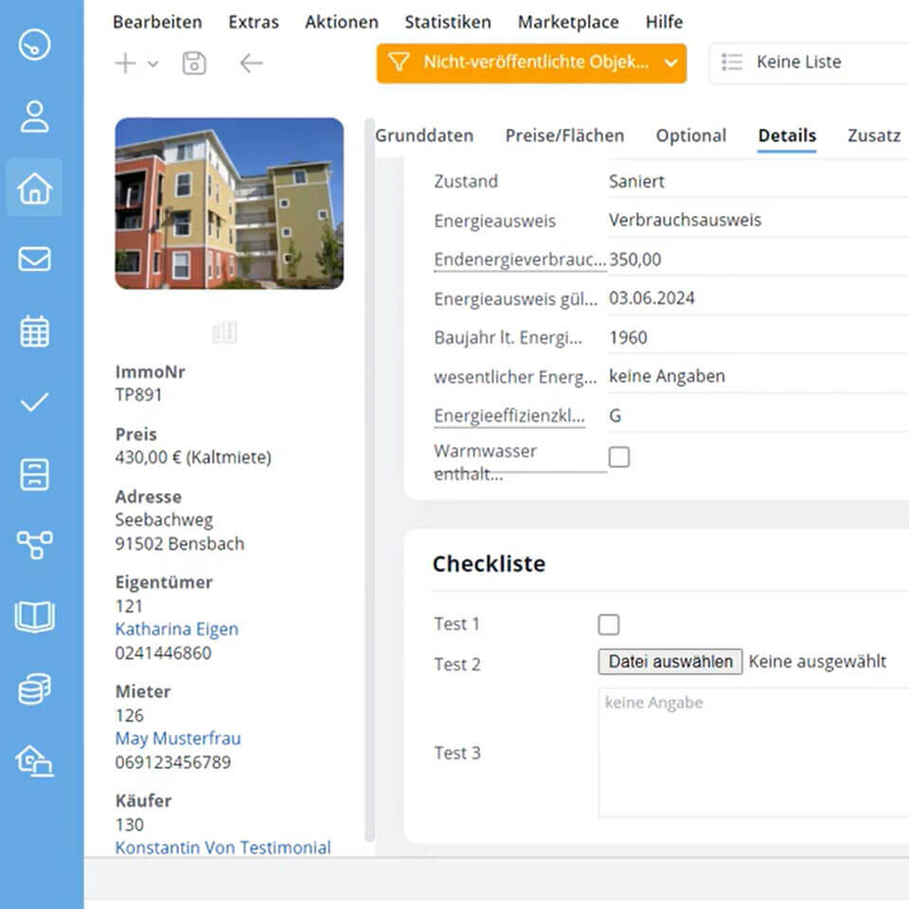Open Katharina Eigen's contact link

coord(176,629)
